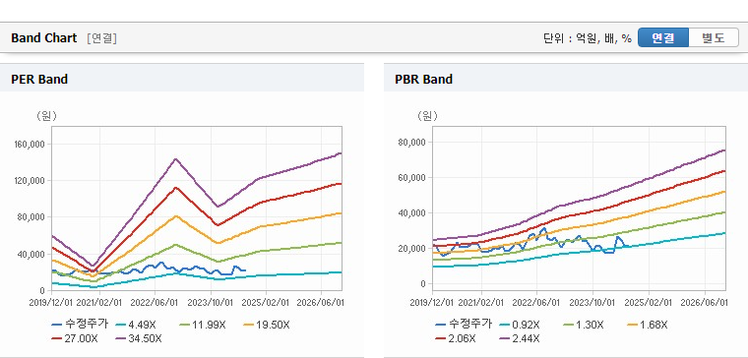Toggle the 1.68X legend series
Viewport: 748px width, 358px height.
point(648,325)
